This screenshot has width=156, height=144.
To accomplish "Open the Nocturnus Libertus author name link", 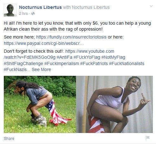I will pos(40,7).
